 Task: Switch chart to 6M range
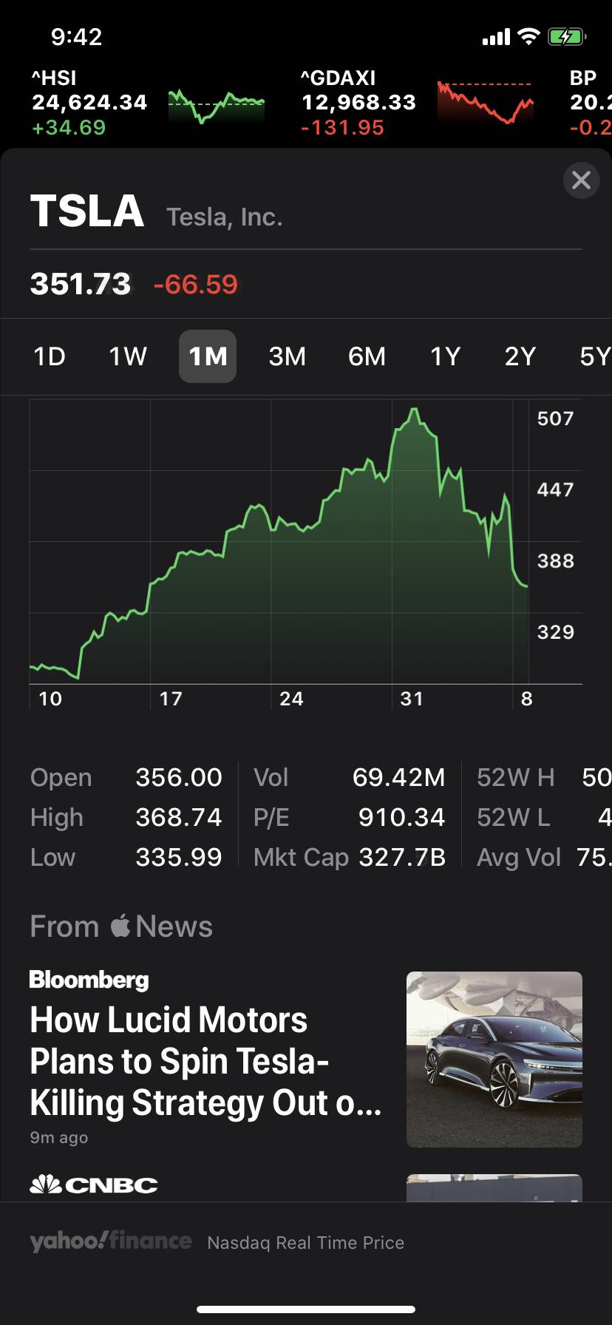[367, 356]
